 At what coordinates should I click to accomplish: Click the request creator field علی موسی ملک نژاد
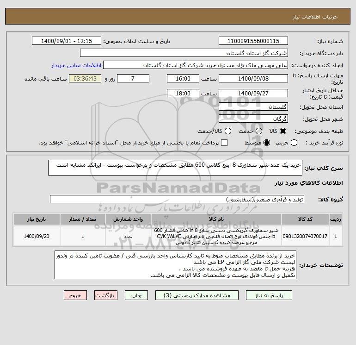pyautogui.click(x=196, y=65)
